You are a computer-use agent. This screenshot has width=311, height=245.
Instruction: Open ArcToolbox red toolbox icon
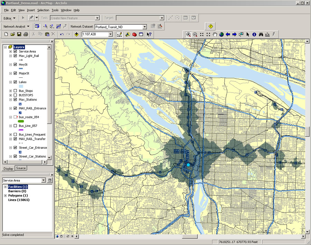click(134, 34)
